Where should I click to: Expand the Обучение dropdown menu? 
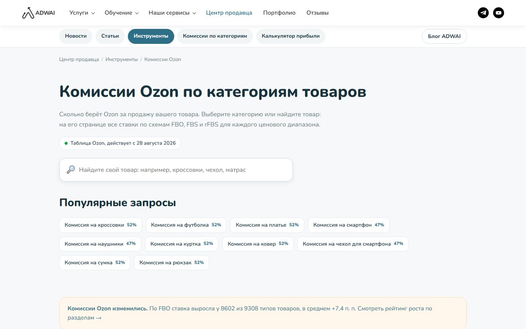point(121,13)
